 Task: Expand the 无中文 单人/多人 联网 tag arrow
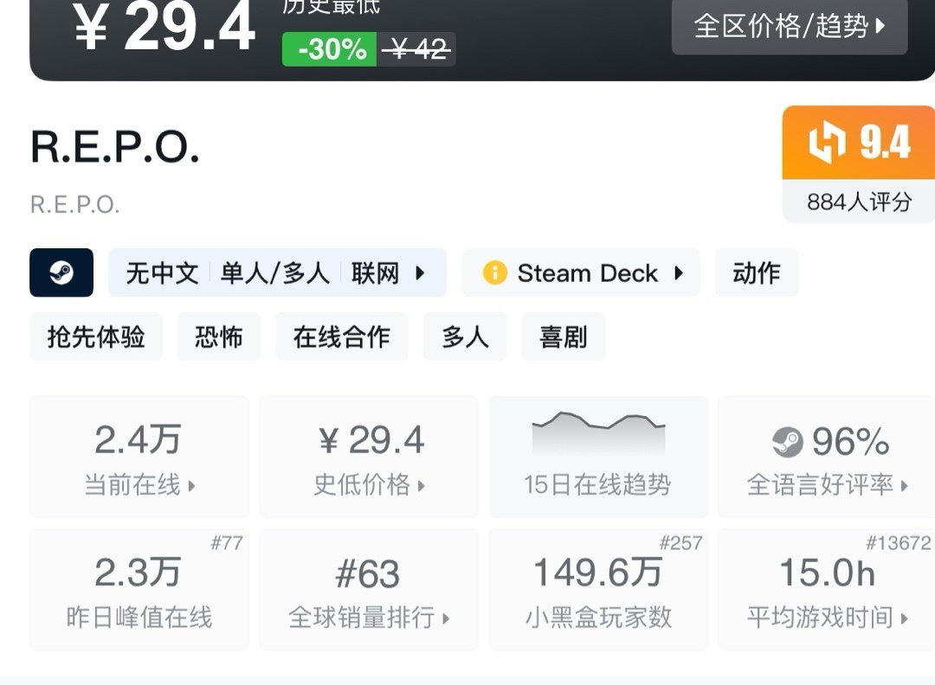click(420, 273)
